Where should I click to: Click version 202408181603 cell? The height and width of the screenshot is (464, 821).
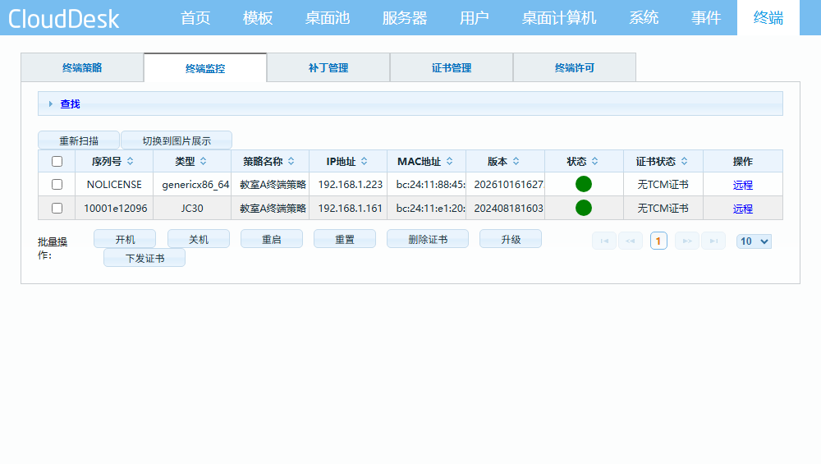tap(506, 208)
